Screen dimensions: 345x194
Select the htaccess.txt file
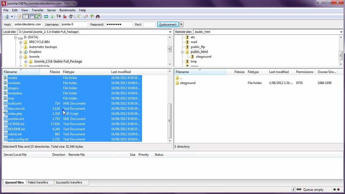(16, 109)
